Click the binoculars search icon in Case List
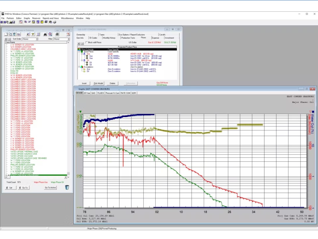 point(45,34)
